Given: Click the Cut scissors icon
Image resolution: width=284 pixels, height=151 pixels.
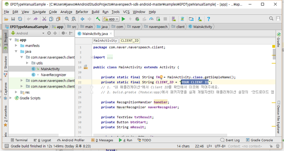Looking at the screenshot, I should 44,19.
